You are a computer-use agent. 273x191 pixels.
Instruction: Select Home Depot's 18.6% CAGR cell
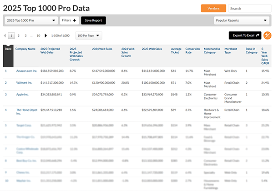click(x=265, y=110)
